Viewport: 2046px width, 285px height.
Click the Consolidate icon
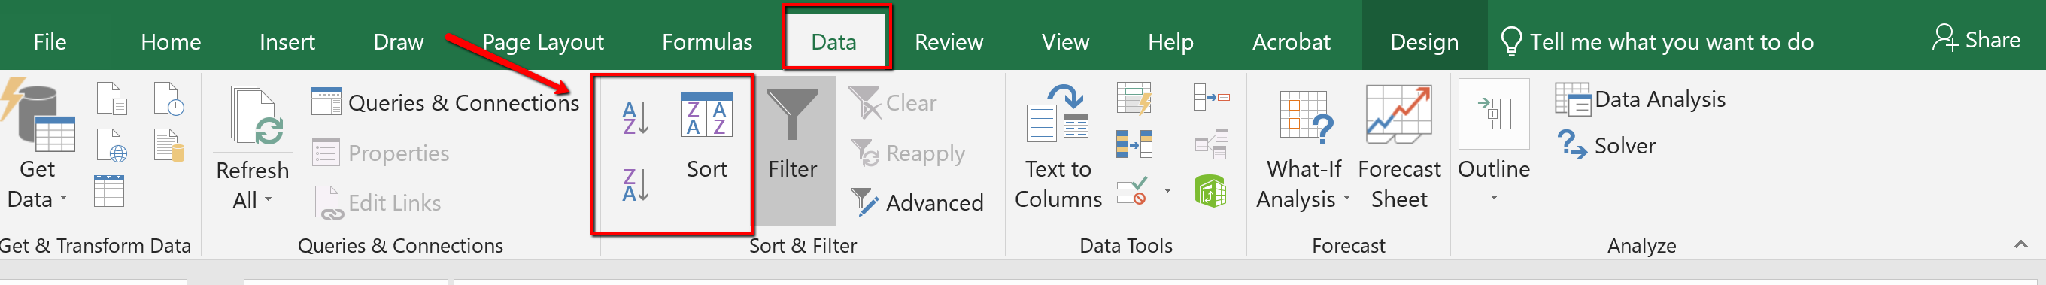tap(1212, 98)
